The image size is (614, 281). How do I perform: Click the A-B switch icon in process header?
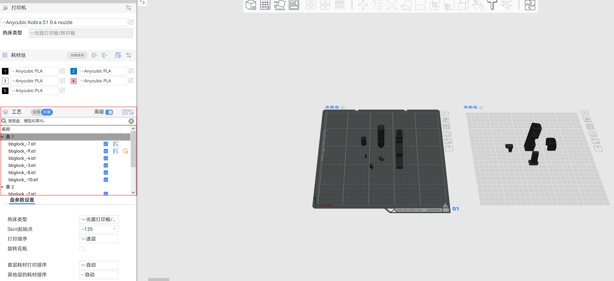point(131,112)
